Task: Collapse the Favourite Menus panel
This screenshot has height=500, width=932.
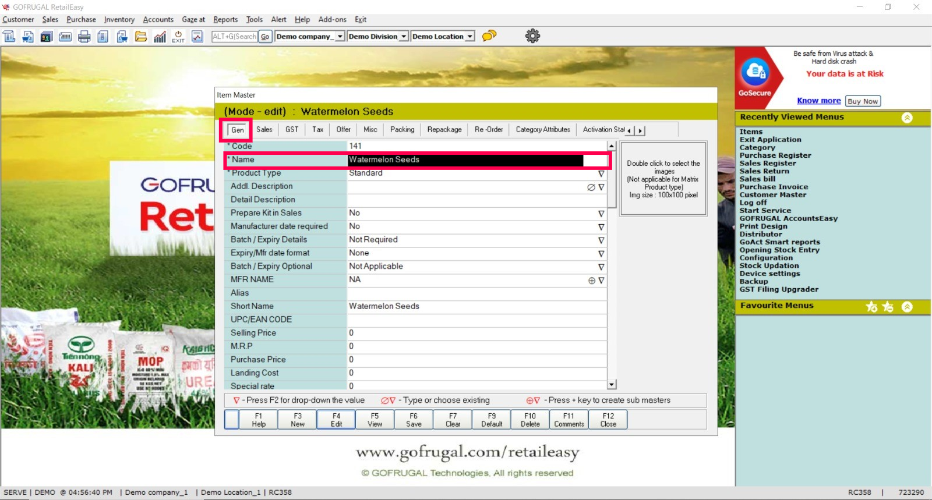Action: coord(907,306)
